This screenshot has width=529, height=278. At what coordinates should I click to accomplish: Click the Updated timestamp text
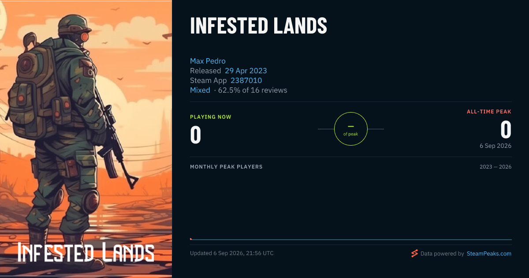click(x=232, y=253)
